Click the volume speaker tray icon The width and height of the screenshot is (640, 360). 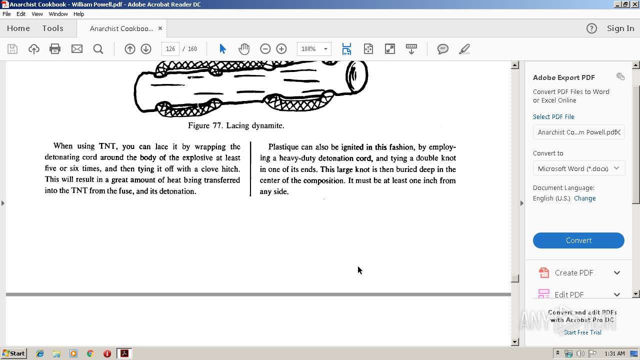580,353
